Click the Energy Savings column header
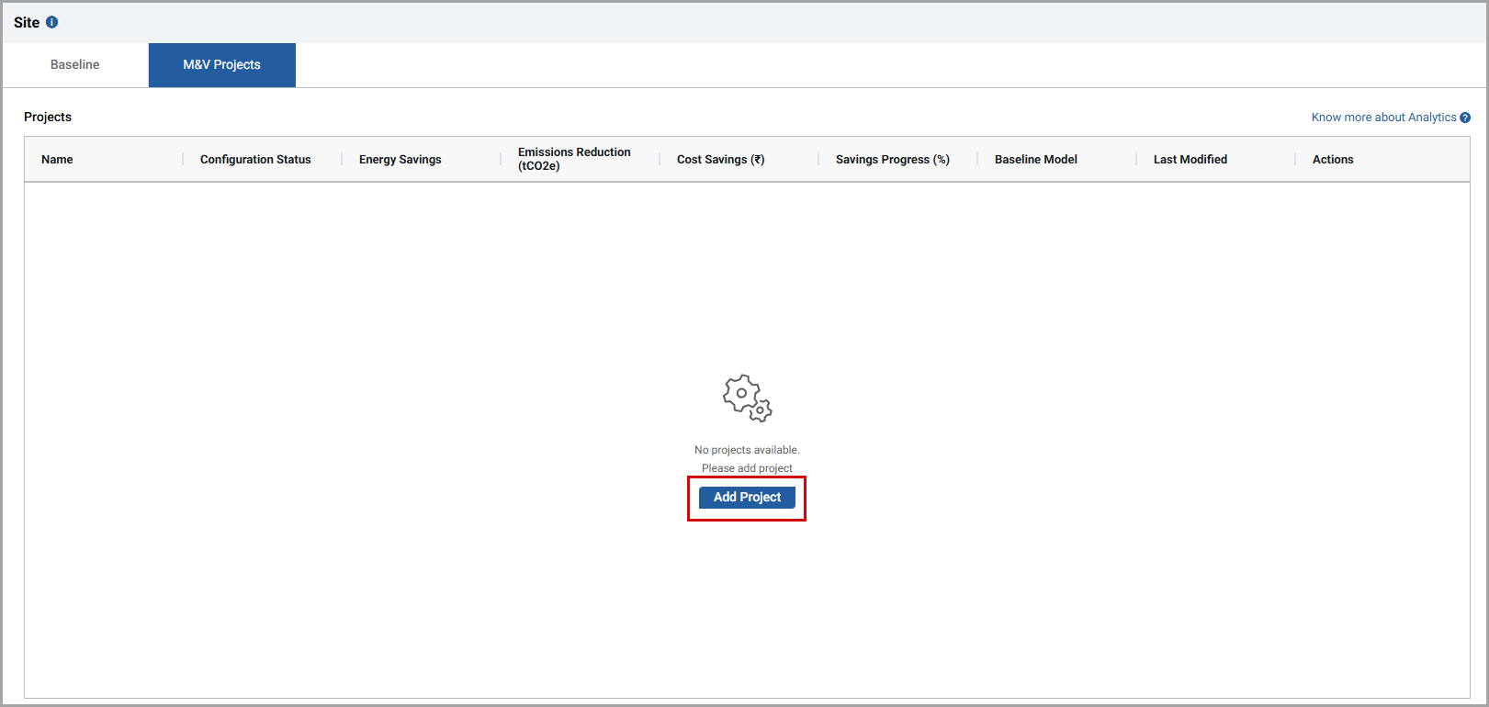This screenshot has height=707, width=1489. click(400, 160)
